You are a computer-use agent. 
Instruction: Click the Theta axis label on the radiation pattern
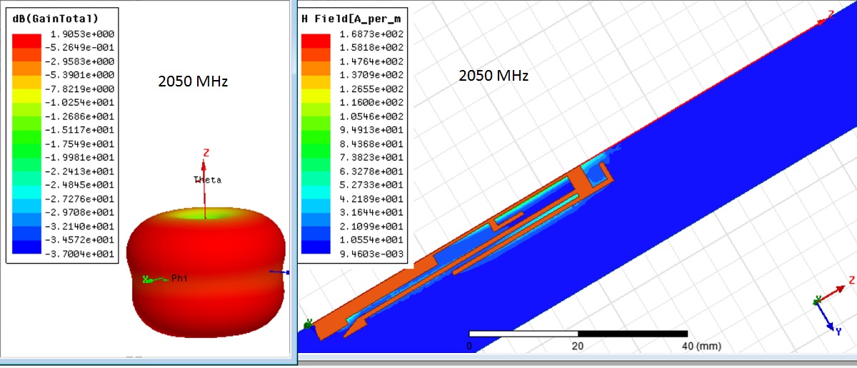[208, 179]
